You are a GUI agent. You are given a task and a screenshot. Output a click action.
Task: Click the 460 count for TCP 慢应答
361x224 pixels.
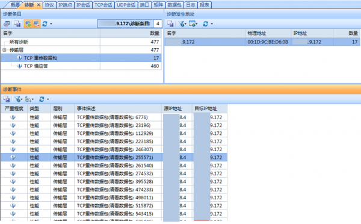tap(155, 66)
